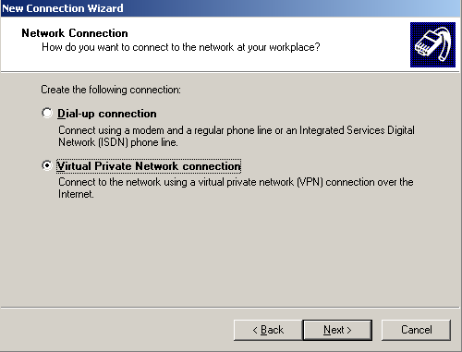This screenshot has width=462, height=352.
Task: Go back to the previous wizard page
Action: pyautogui.click(x=268, y=330)
